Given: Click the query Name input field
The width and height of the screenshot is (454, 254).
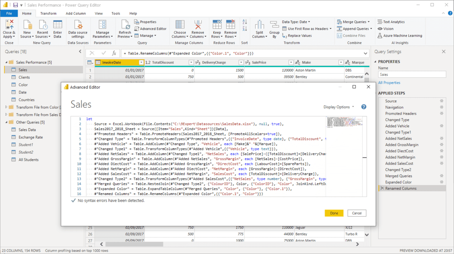Looking at the screenshot, I should tap(412, 75).
